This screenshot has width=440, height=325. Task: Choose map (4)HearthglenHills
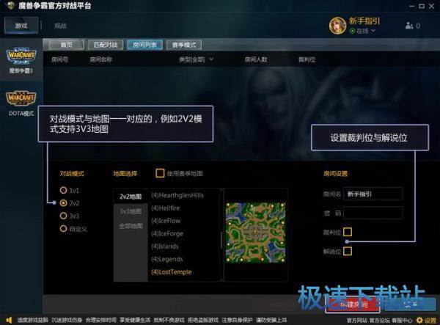(x=177, y=195)
